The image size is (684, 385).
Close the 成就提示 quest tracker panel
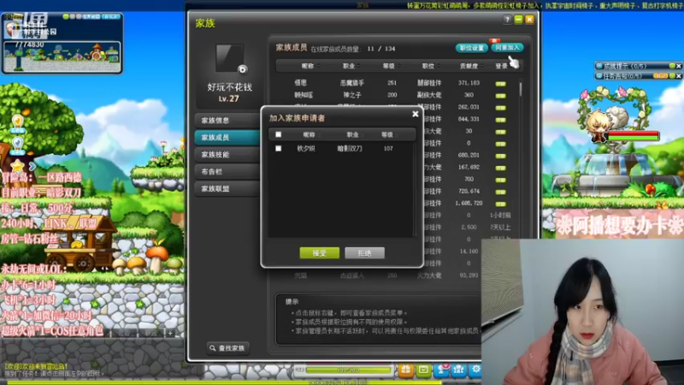click(x=678, y=66)
